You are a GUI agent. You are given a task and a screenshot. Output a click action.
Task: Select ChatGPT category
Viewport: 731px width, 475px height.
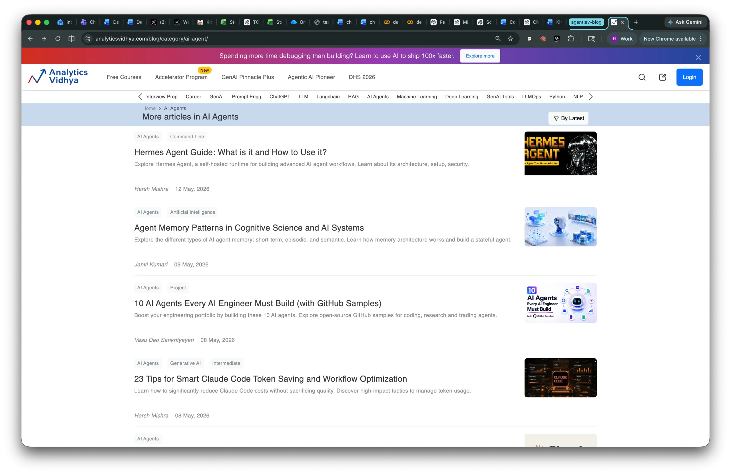click(280, 97)
